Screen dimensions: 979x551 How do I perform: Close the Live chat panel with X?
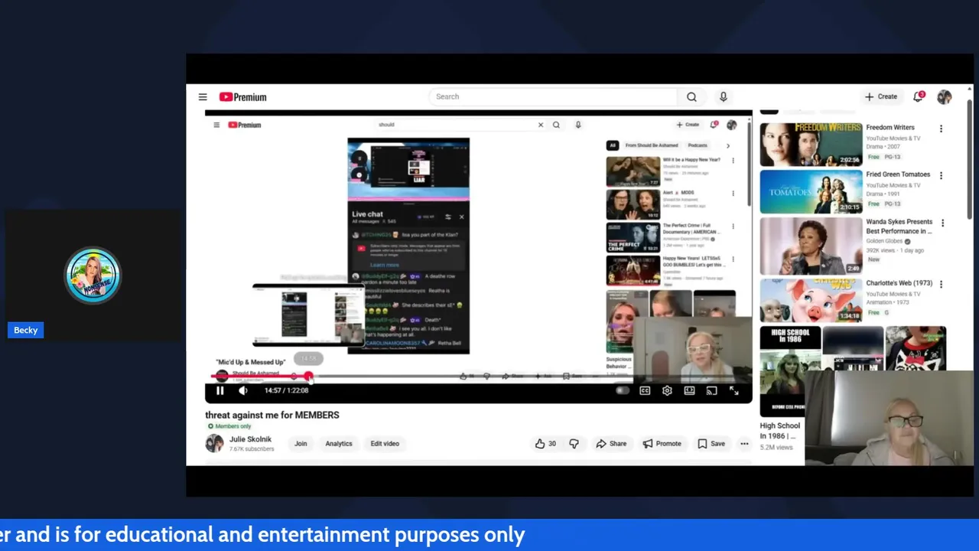pos(461,217)
